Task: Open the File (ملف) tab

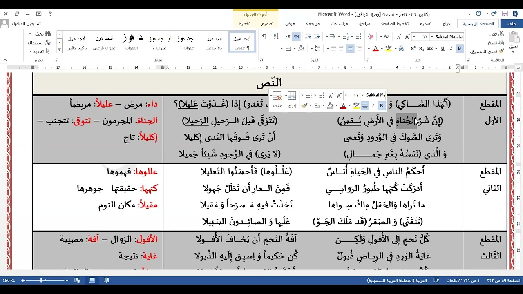Action: (511, 24)
